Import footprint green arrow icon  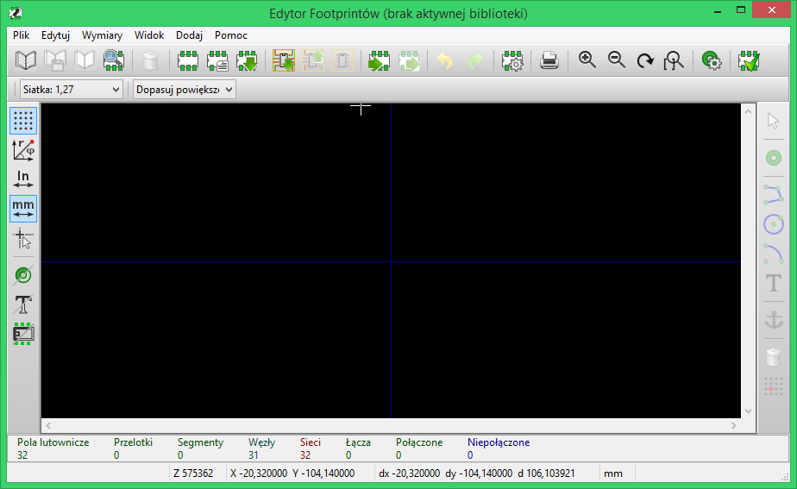379,60
